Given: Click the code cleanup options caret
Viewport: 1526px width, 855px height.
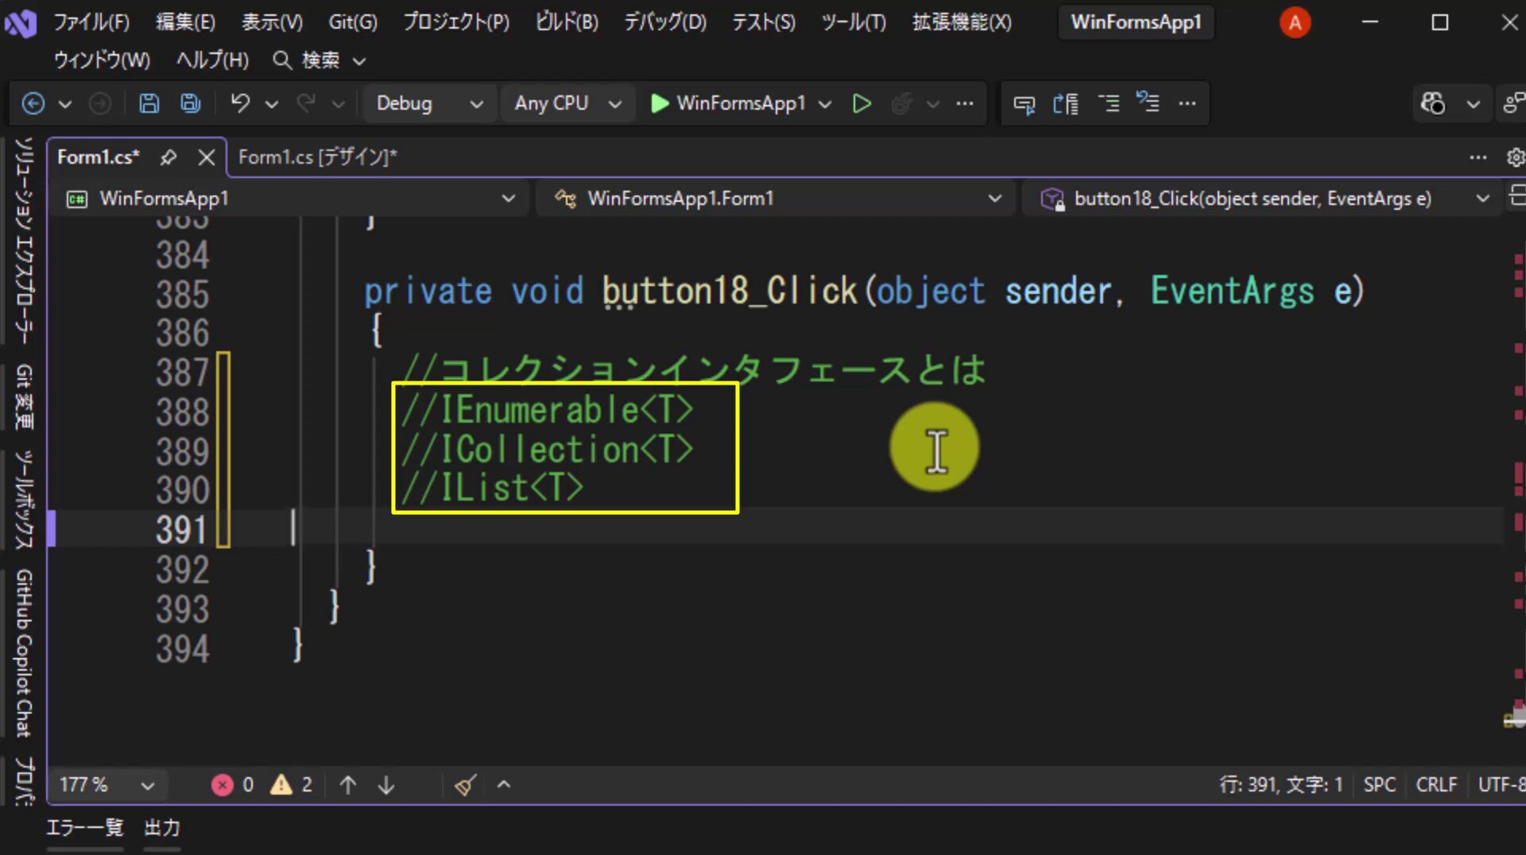Looking at the screenshot, I should (x=503, y=785).
